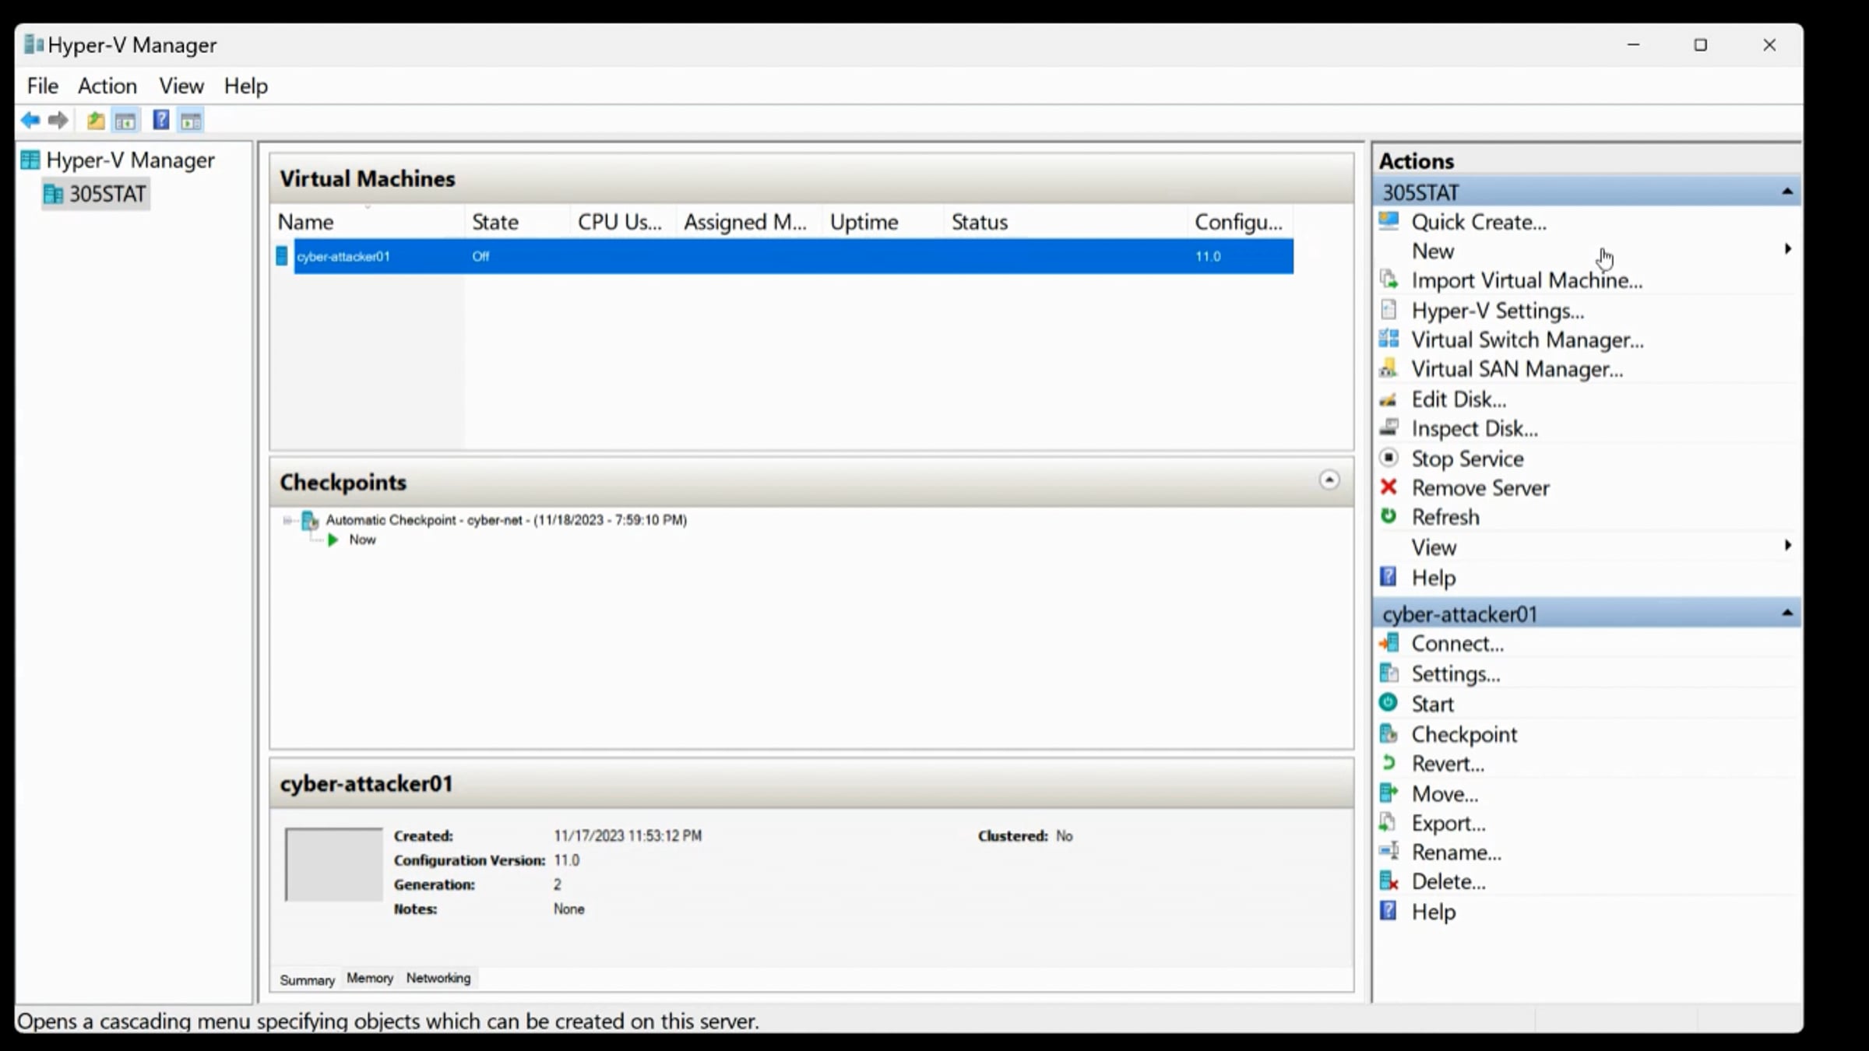The image size is (1869, 1051).
Task: Click Quick Create in Actions pane
Action: 1478,223
